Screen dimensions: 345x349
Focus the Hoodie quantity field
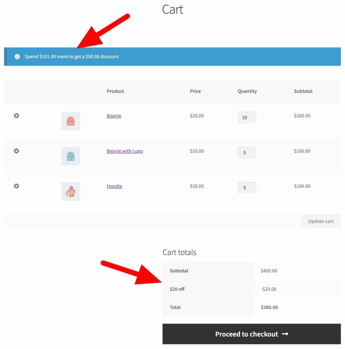(x=247, y=188)
